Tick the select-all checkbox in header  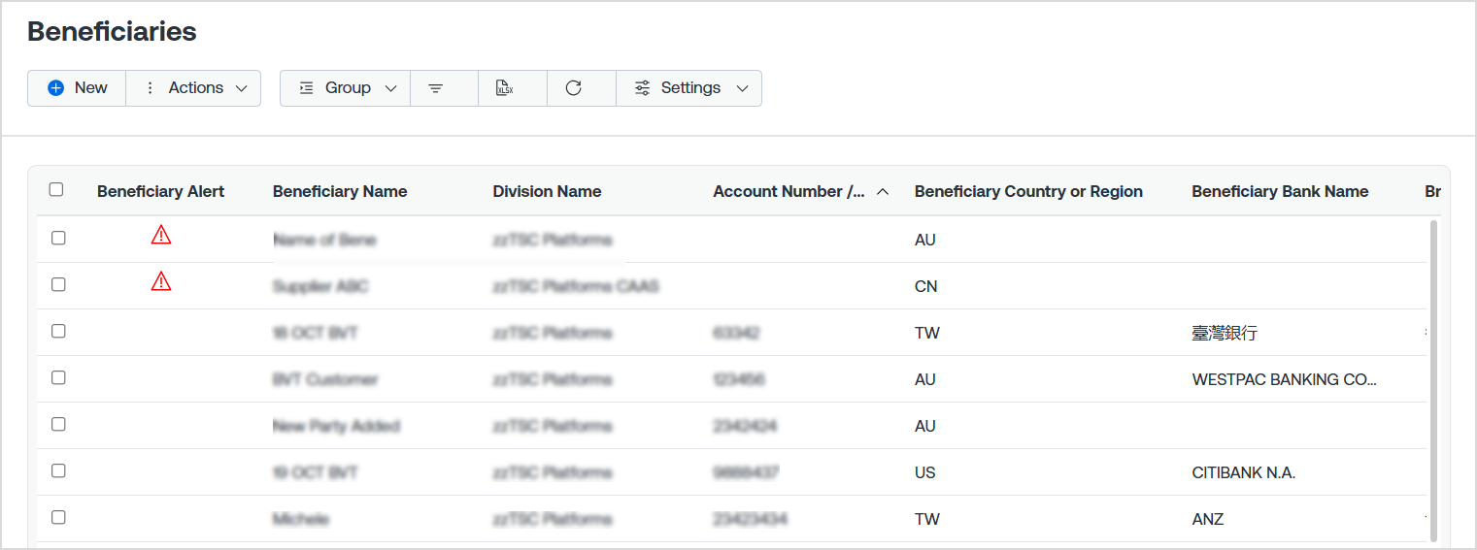[x=56, y=189]
